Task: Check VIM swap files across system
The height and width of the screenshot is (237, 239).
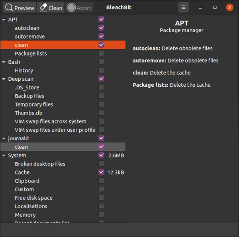Action: [101, 121]
